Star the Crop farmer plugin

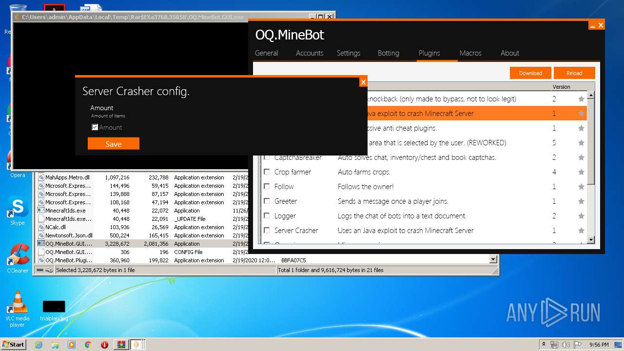(x=581, y=172)
